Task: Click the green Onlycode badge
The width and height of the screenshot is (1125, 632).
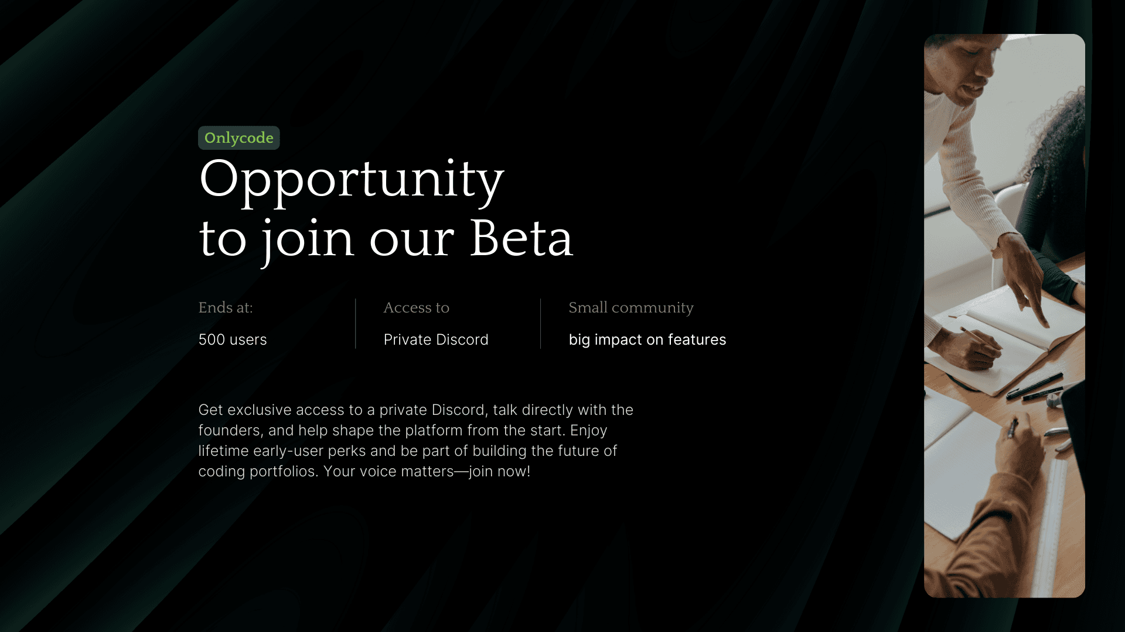Action: (x=238, y=138)
